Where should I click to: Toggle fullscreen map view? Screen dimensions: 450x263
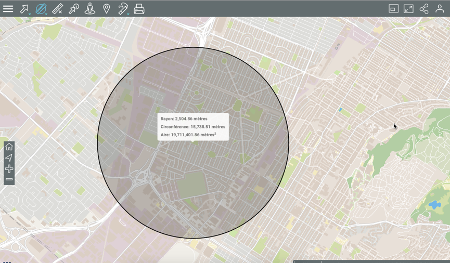[x=409, y=9]
